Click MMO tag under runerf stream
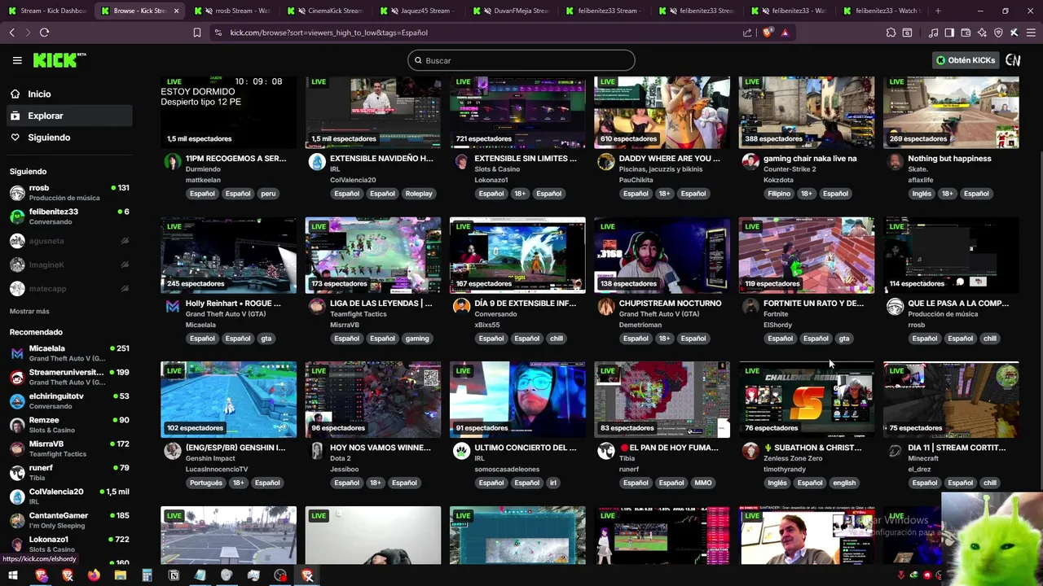1043x586 pixels. click(703, 483)
